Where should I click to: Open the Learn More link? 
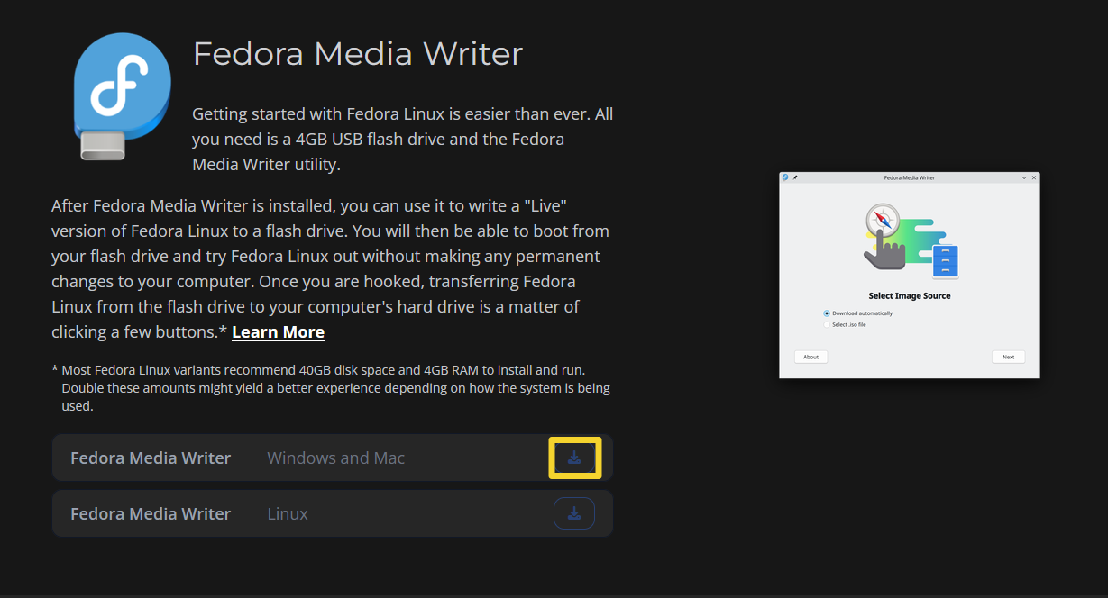278,332
